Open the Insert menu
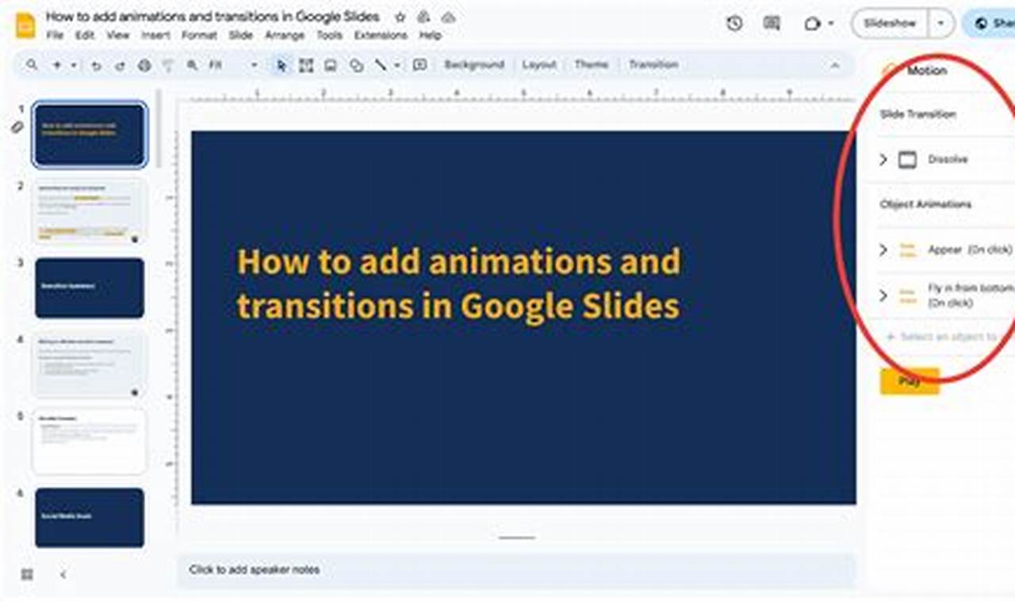Image resolution: width=1015 pixels, height=602 pixels. [156, 36]
